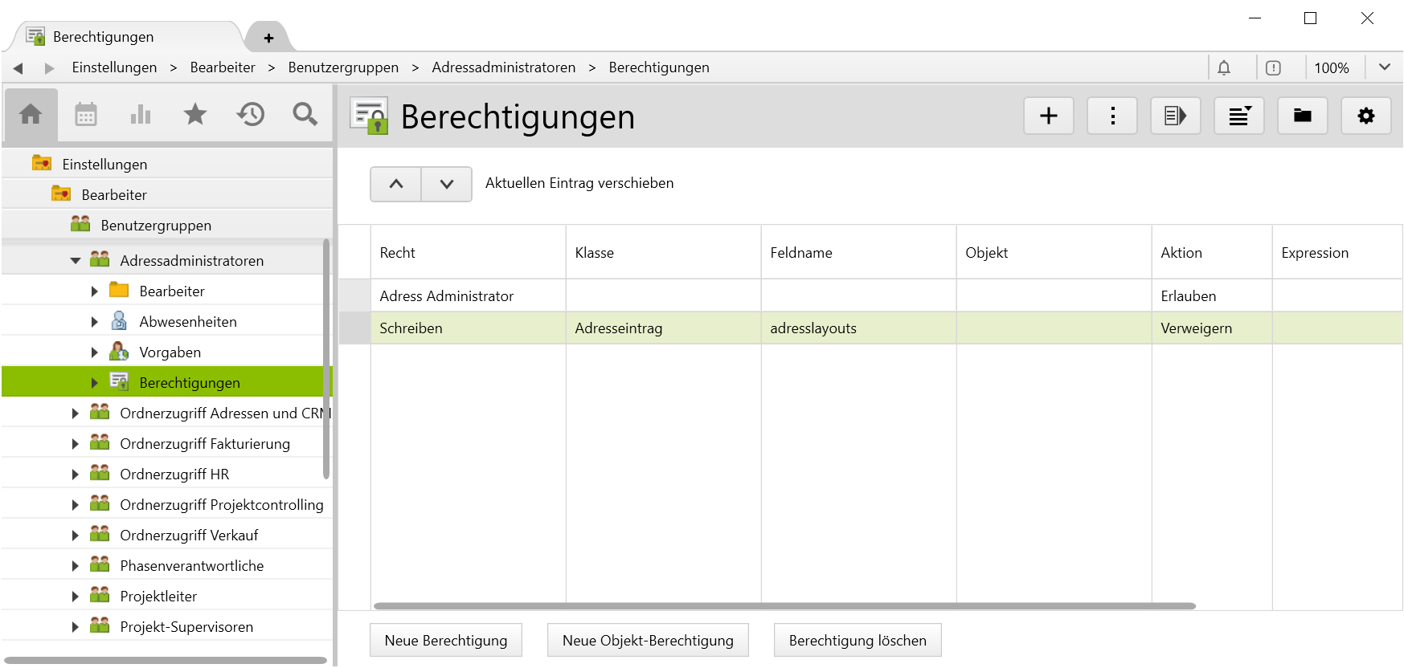The image size is (1404, 668).
Task: Expand the Ordnerzugriff HR group
Action: (76, 475)
